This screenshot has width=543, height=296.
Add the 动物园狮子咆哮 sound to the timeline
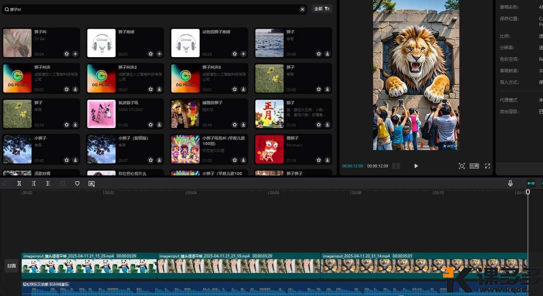pyautogui.click(x=243, y=54)
